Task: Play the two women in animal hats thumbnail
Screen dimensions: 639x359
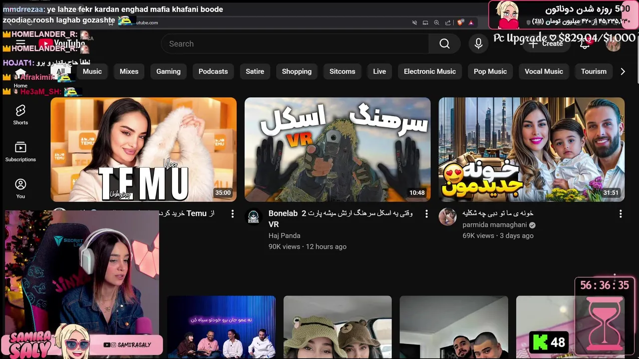Action: [337, 327]
